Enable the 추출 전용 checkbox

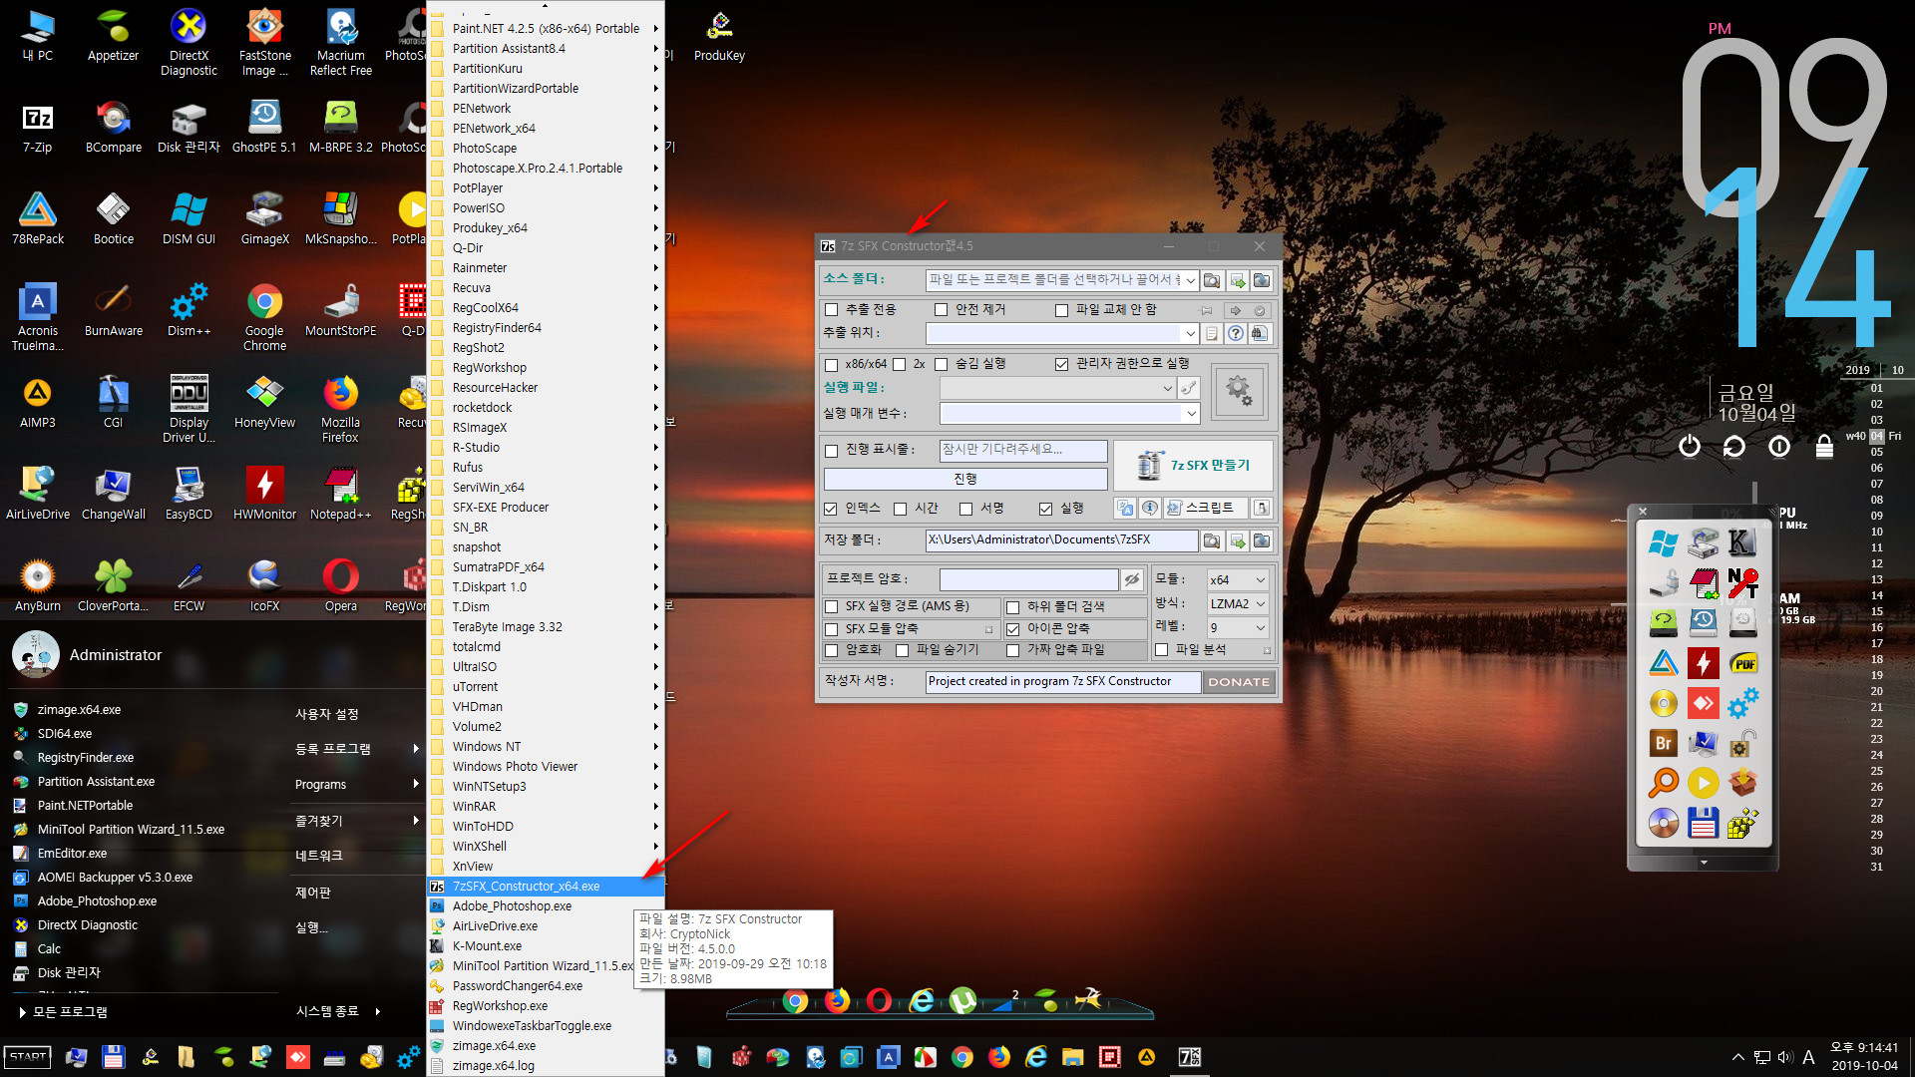[x=831, y=310]
